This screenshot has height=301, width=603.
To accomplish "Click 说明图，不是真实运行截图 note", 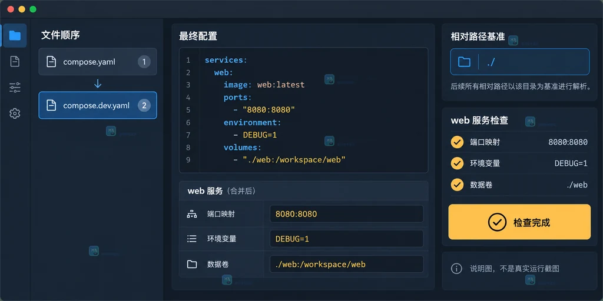I will [x=515, y=268].
